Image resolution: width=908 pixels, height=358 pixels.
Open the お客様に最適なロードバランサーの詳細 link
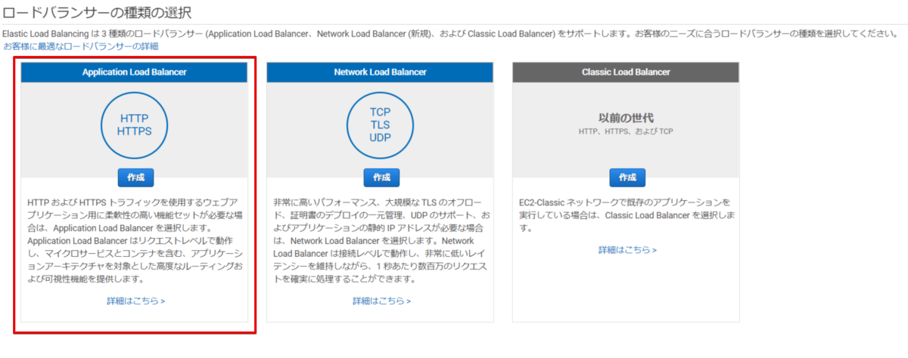pyautogui.click(x=81, y=47)
